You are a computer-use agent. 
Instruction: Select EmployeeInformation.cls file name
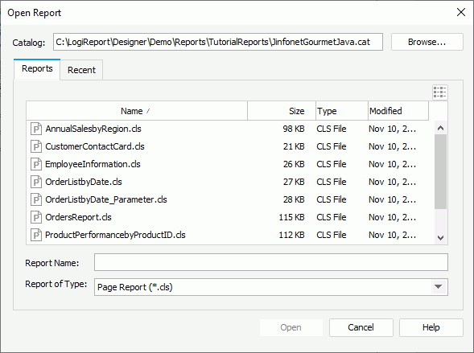tap(93, 164)
